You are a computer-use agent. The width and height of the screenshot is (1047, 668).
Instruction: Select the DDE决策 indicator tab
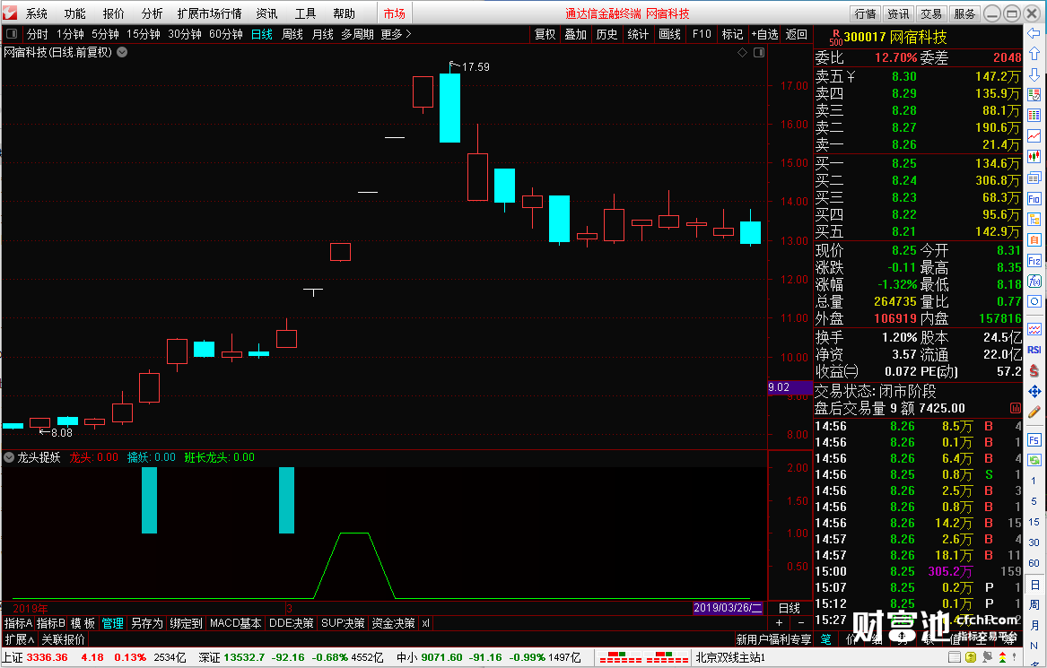291,623
